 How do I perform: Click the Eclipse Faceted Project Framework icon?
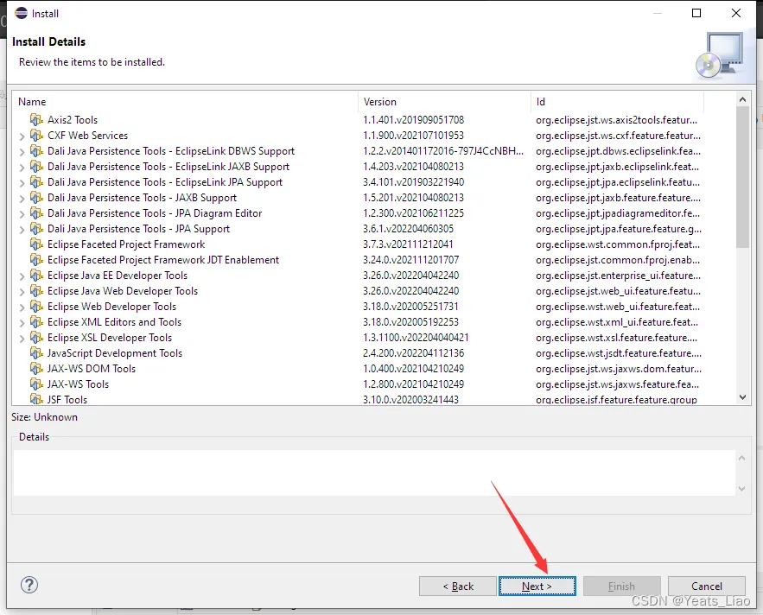pyautogui.click(x=36, y=244)
